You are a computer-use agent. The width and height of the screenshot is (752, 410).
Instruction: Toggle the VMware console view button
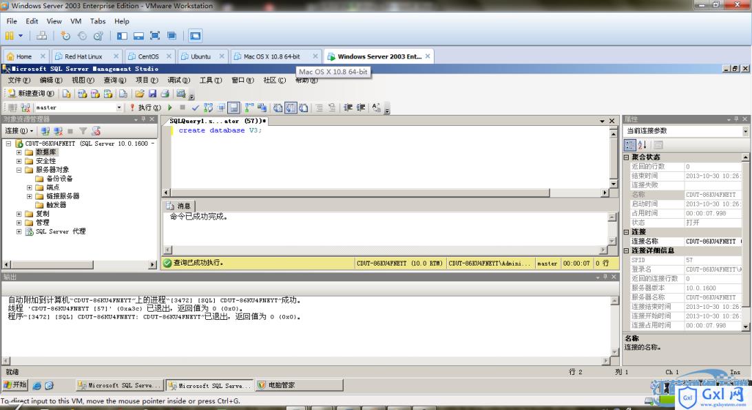(195, 36)
